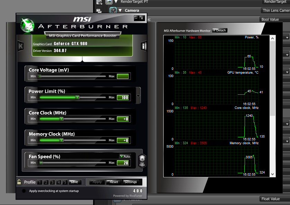
Task: Open Kombustor with the K side button
Action: [x=20, y=46]
